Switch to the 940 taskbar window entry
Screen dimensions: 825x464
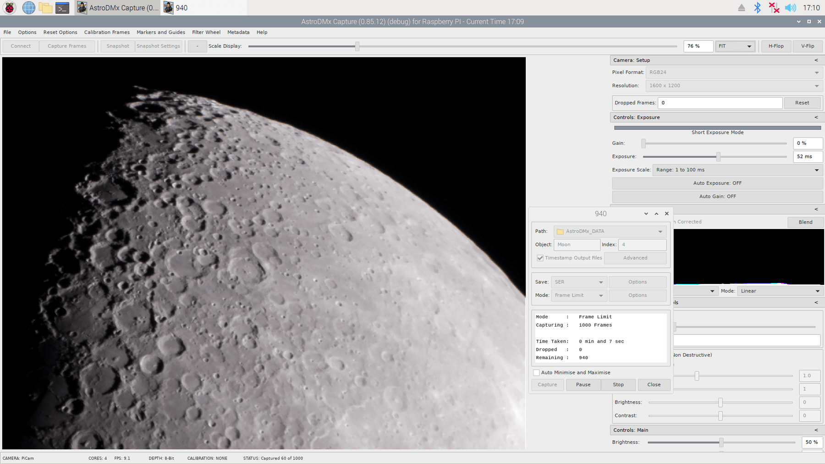coord(204,8)
